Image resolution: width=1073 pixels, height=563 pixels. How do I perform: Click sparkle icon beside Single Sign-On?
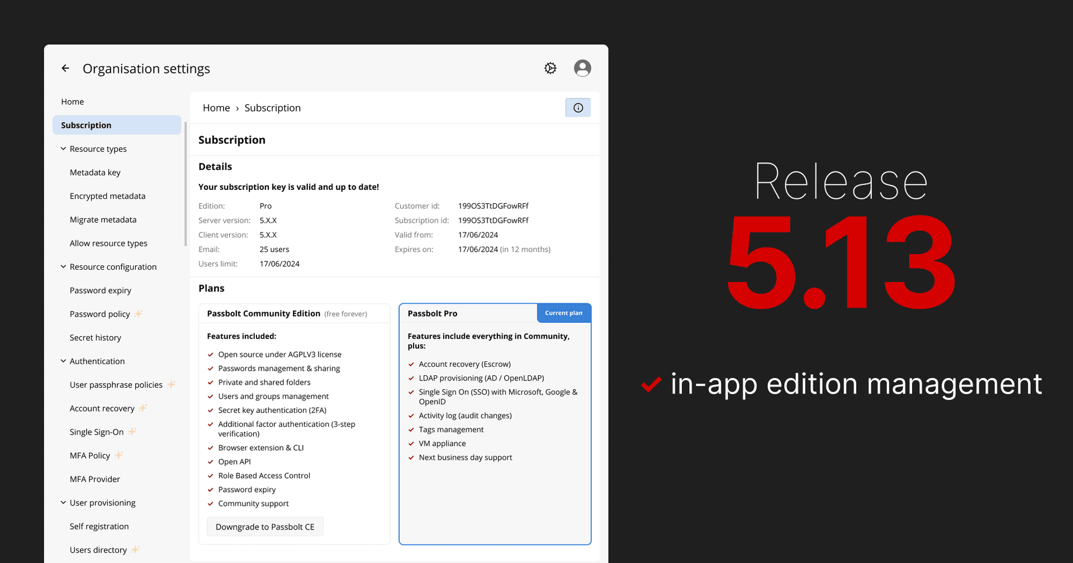pyautogui.click(x=132, y=431)
